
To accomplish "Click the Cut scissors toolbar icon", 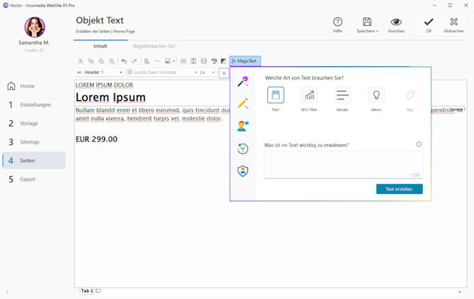I will pyautogui.click(x=81, y=61).
